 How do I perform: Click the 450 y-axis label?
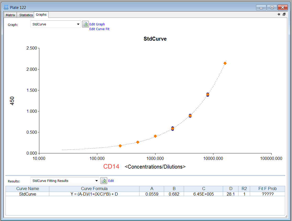pos(12,101)
